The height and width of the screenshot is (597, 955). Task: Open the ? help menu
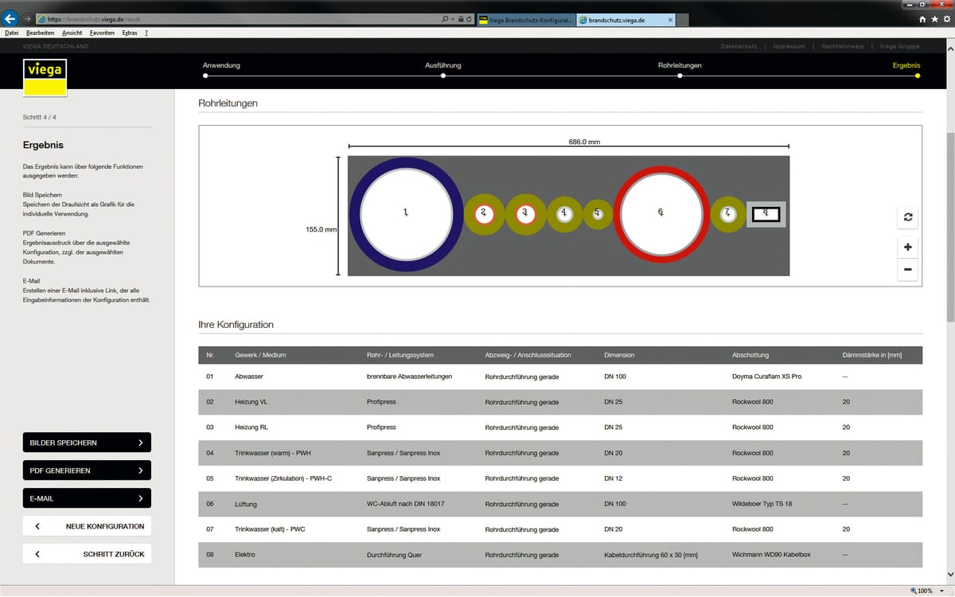(x=146, y=33)
